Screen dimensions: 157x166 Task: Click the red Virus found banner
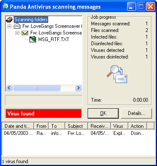[x=44, y=114]
